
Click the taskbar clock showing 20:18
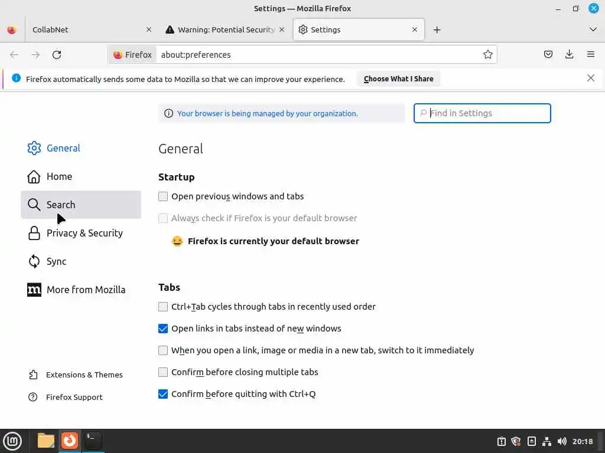coord(583,441)
